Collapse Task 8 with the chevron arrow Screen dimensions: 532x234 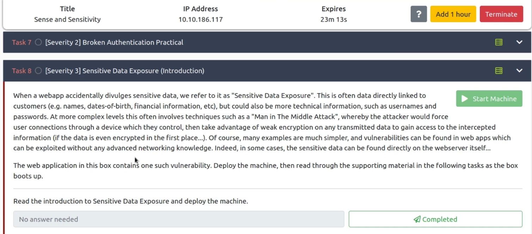pos(519,70)
